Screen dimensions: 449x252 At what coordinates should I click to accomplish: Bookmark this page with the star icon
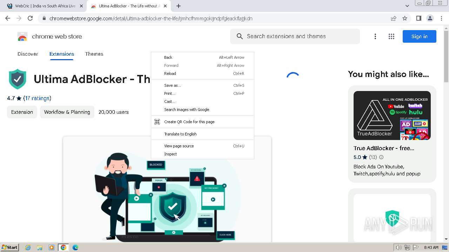(405, 19)
